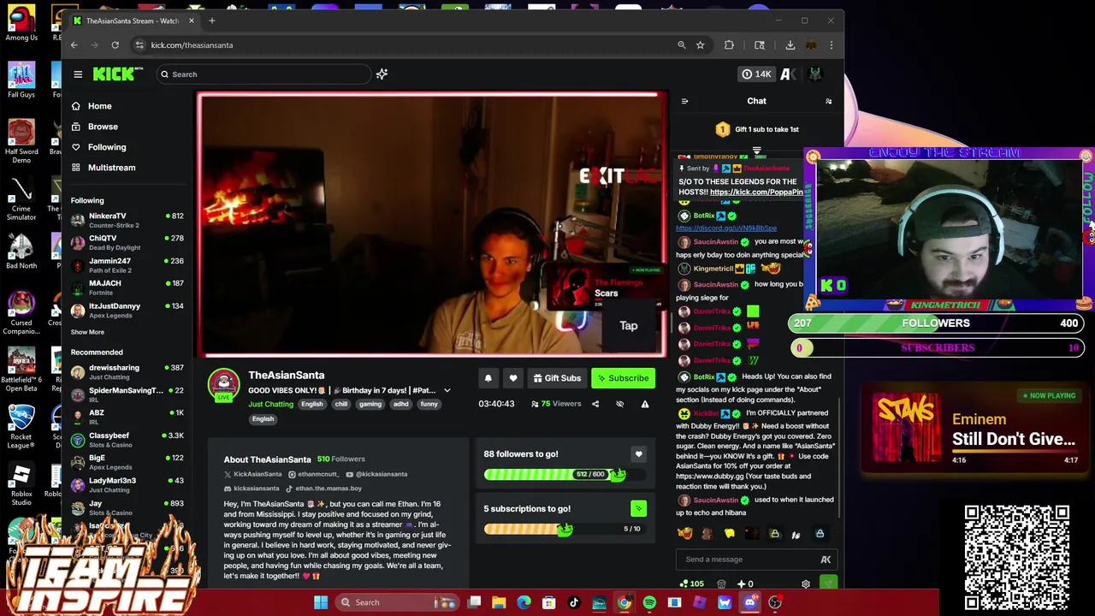Toggle follow with the heart button
This screenshot has height=616, width=1095.
coord(513,378)
